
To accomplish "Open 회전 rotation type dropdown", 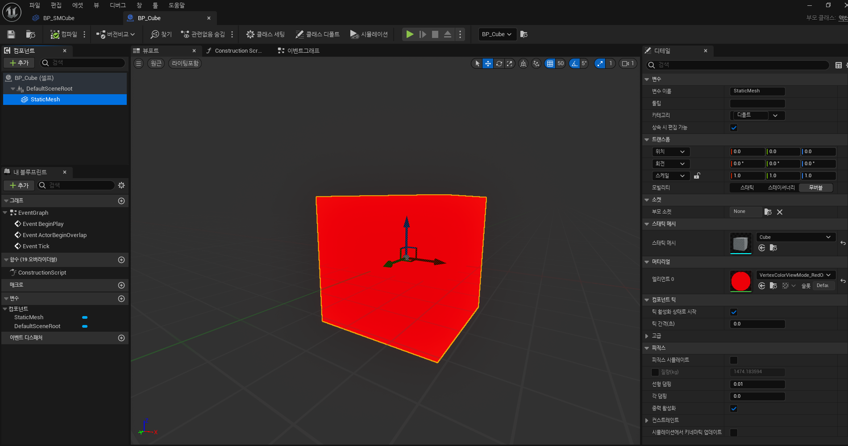I will [671, 164].
